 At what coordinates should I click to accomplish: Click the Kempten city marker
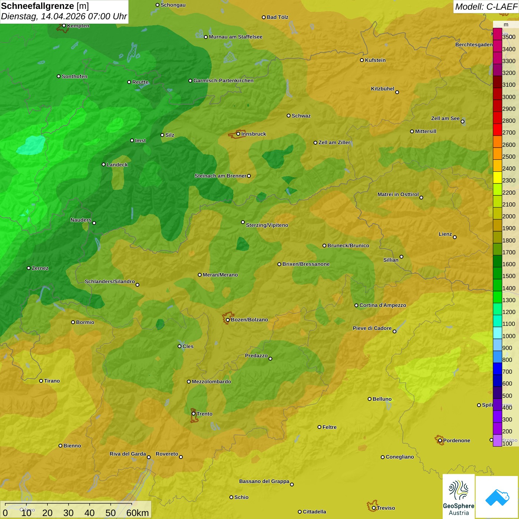tap(64, 26)
